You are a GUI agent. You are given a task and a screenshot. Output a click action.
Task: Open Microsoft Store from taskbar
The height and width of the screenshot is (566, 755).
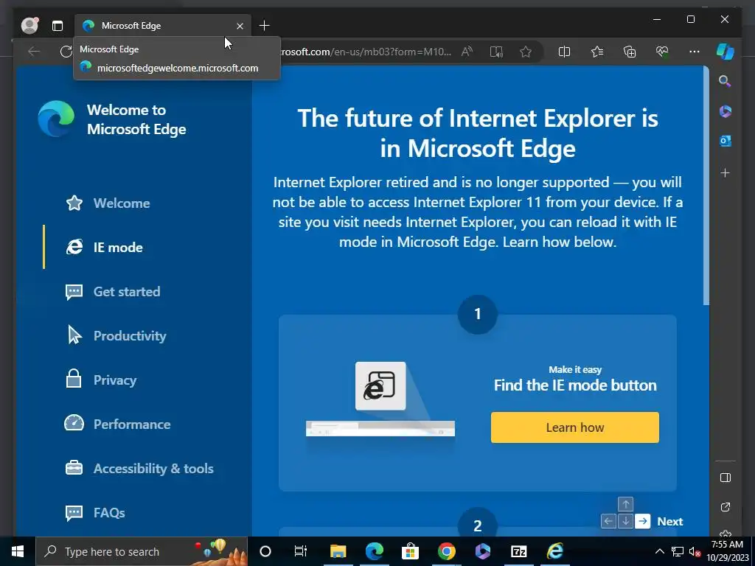410,551
